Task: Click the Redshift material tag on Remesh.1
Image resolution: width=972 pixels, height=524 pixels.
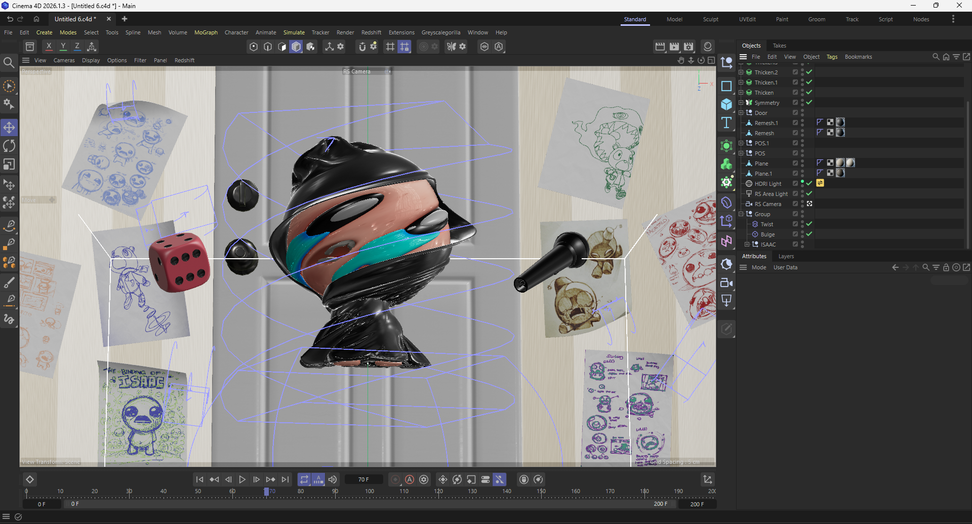Action: [x=840, y=122]
